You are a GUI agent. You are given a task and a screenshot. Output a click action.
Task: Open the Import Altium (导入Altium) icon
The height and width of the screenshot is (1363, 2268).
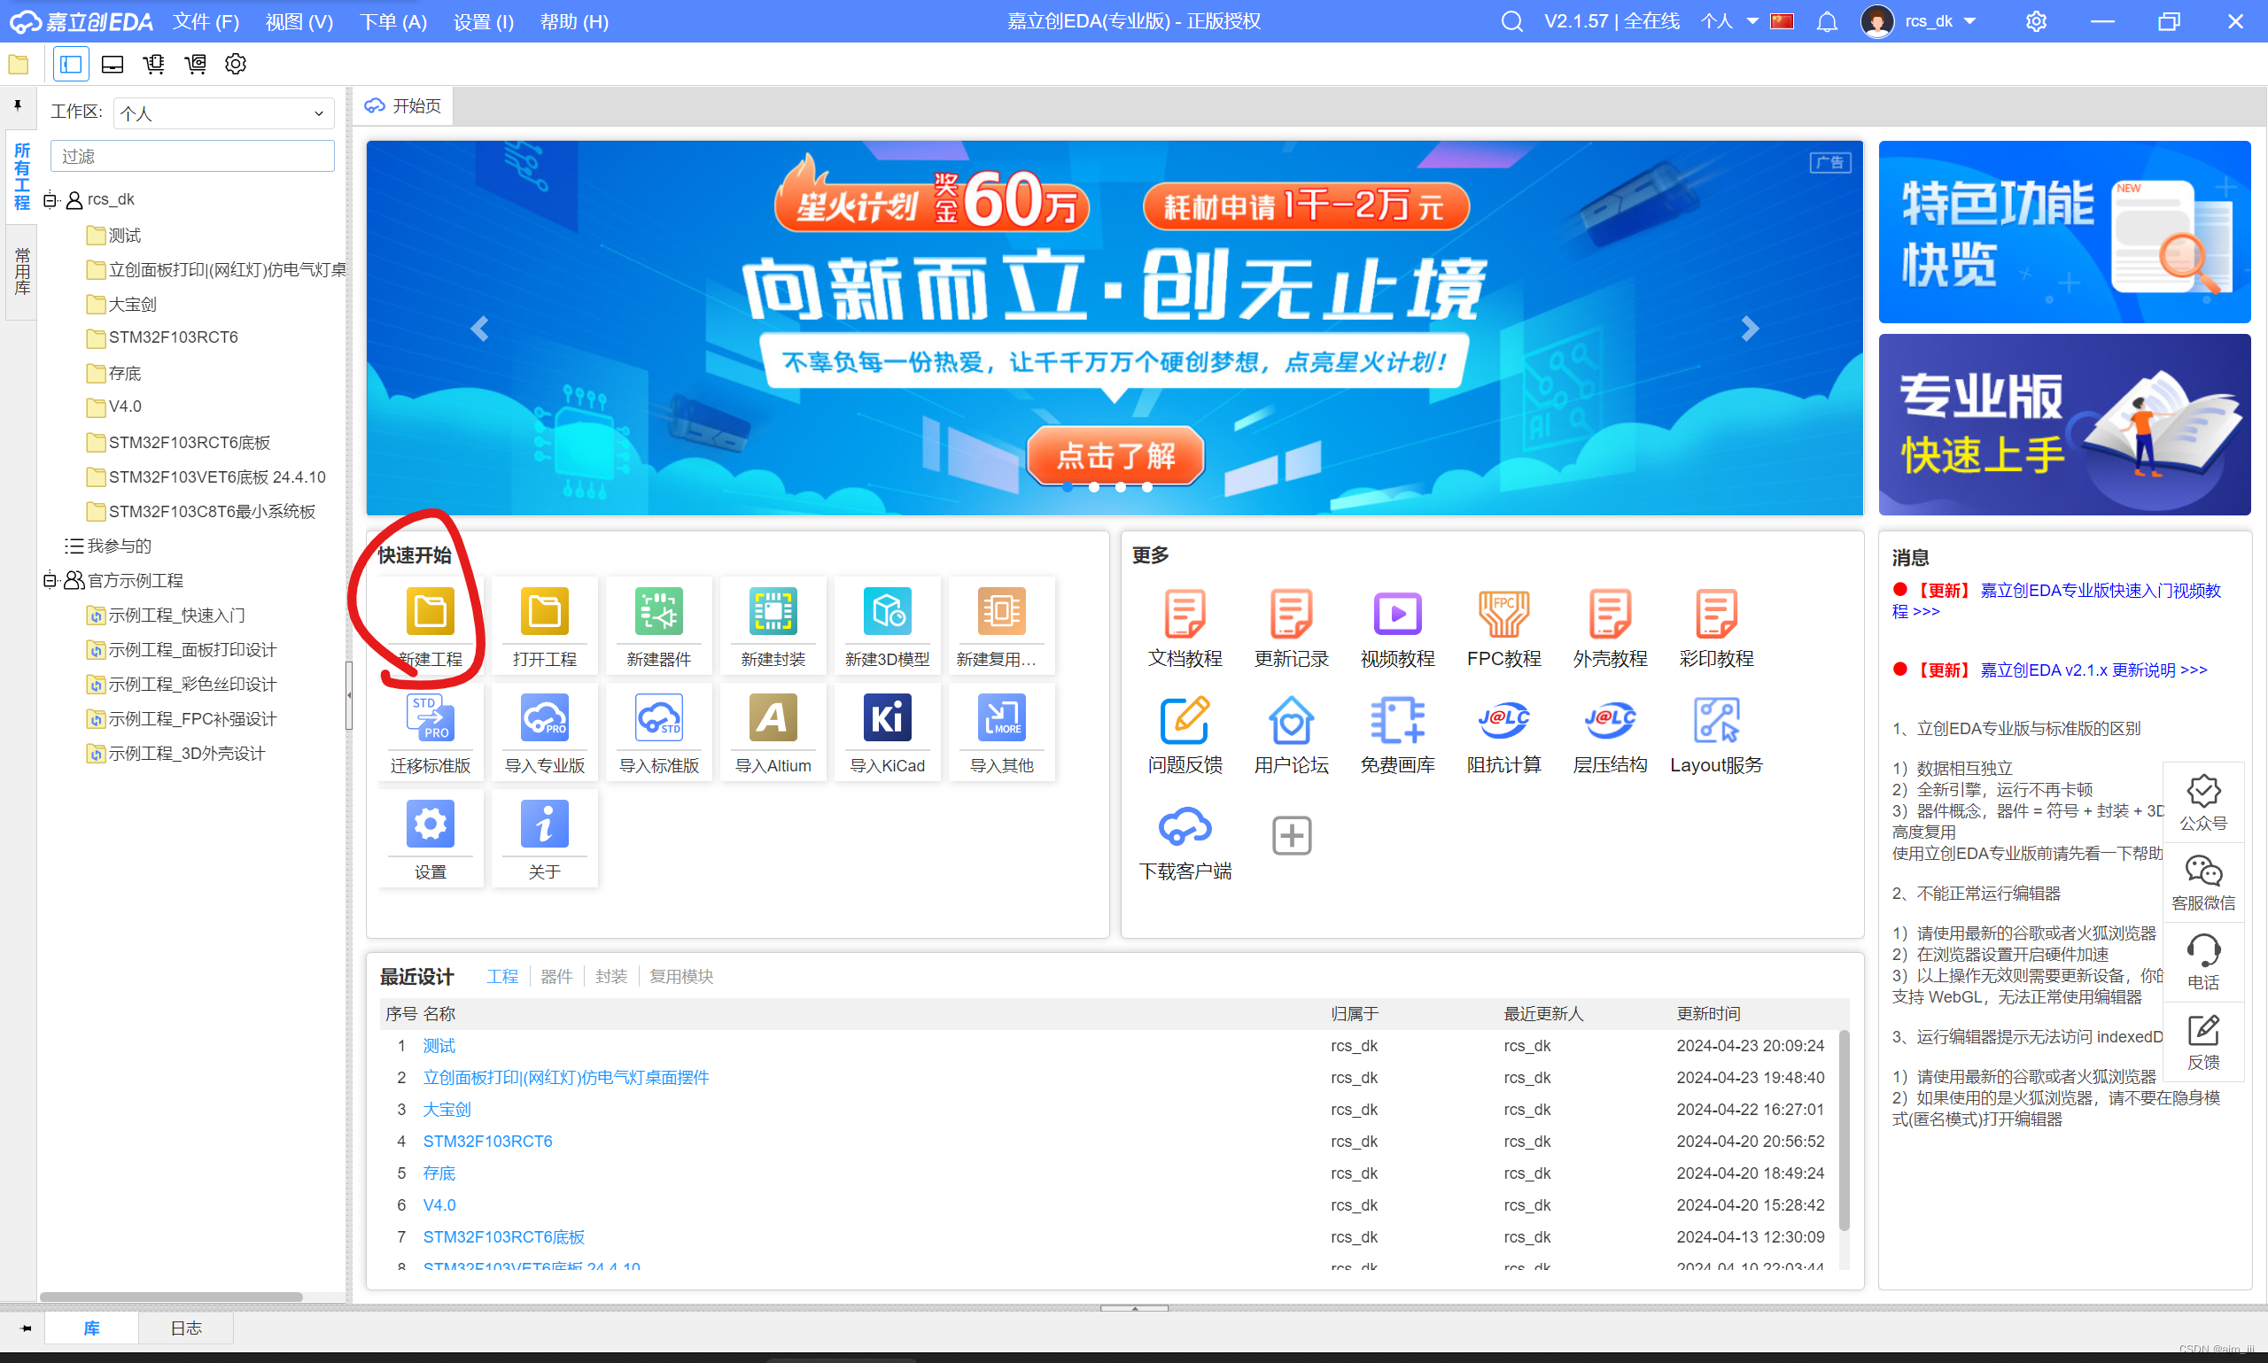point(773,719)
